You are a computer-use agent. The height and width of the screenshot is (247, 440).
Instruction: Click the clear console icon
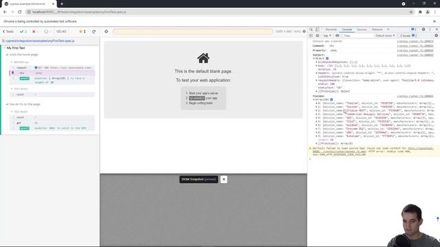pos(318,36)
